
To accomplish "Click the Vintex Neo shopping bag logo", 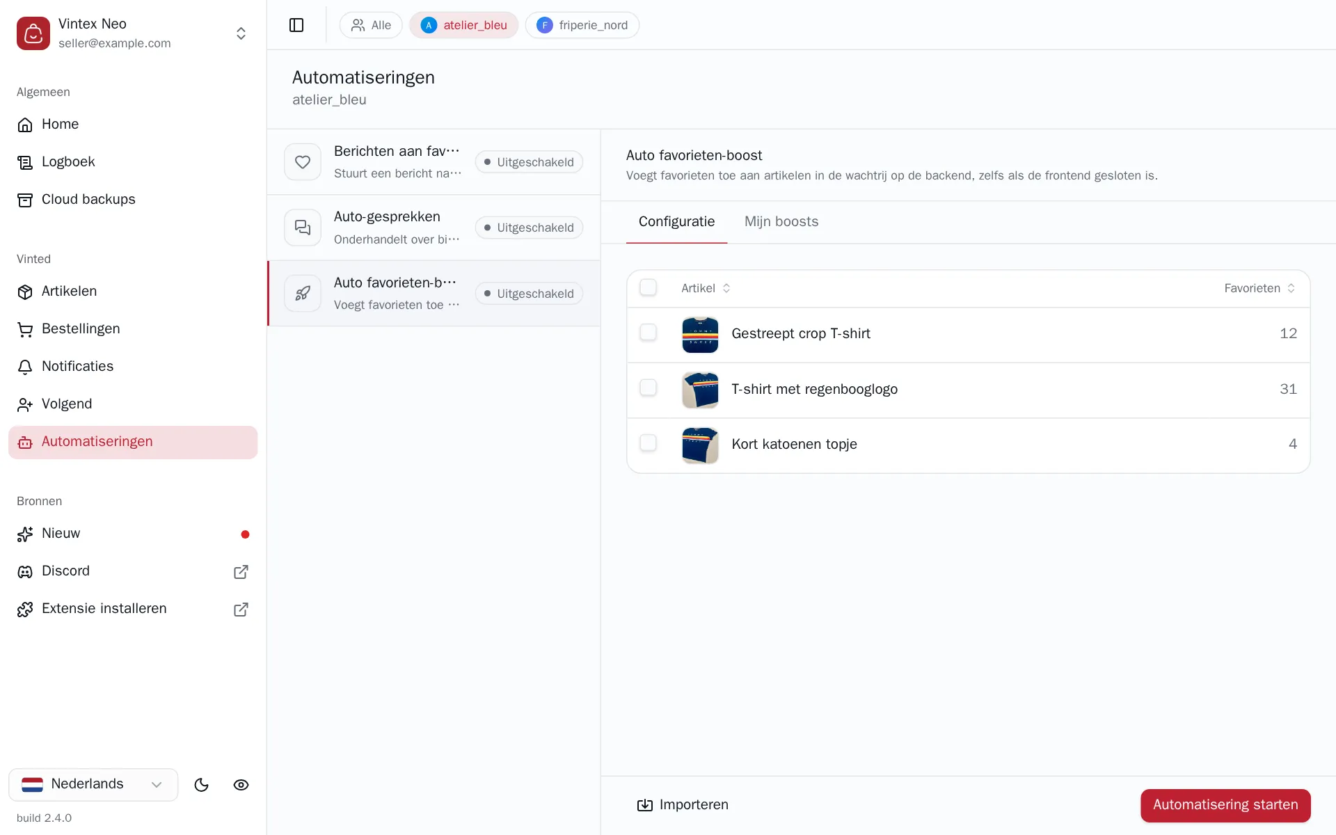I will tap(33, 33).
